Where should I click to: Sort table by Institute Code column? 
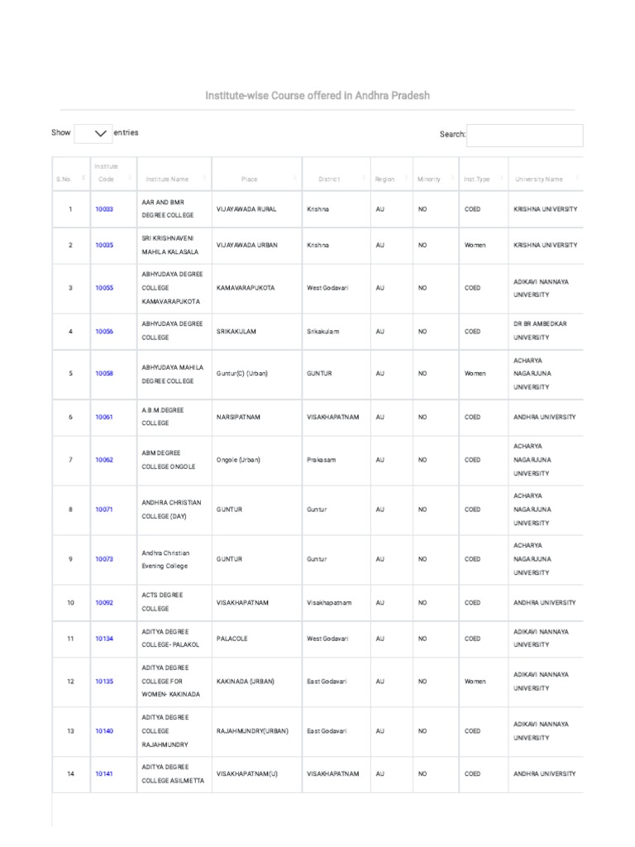tap(130, 179)
